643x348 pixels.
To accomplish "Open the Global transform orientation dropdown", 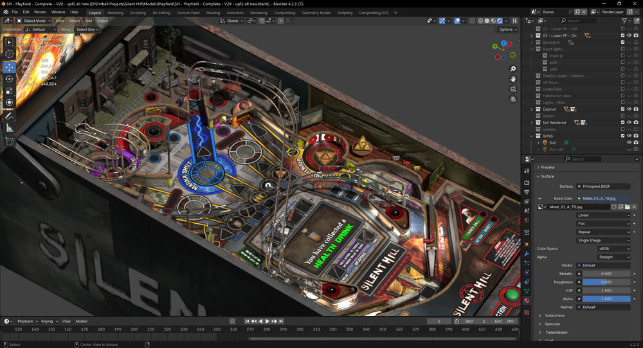I will 231,21.
